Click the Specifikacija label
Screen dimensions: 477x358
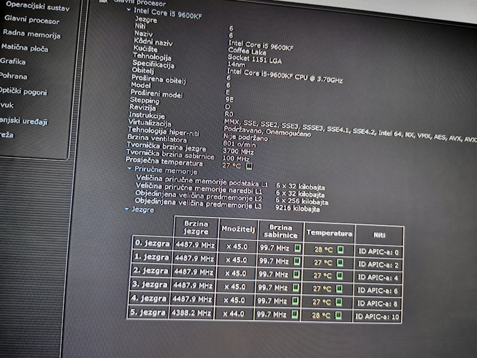click(153, 64)
